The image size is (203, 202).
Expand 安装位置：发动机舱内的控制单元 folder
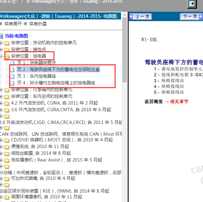tap(1, 43)
